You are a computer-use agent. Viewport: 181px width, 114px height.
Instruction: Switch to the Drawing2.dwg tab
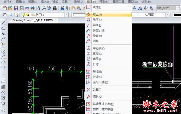[x=22, y=20]
